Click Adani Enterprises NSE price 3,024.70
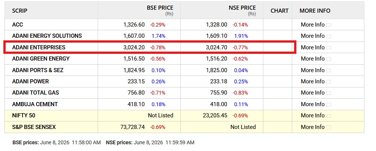The image size is (376, 151). click(x=216, y=47)
